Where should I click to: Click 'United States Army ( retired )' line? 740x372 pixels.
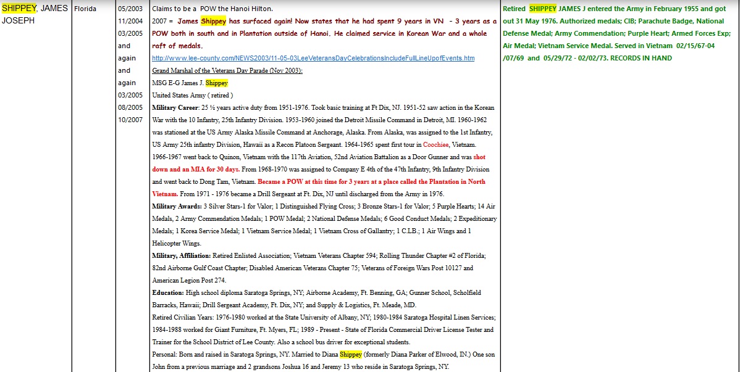192,95
